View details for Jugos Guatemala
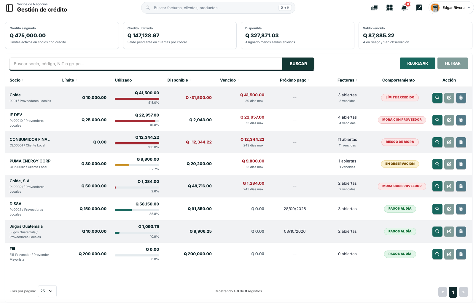Image resolution: width=476 pixels, height=303 pixels. [437, 232]
